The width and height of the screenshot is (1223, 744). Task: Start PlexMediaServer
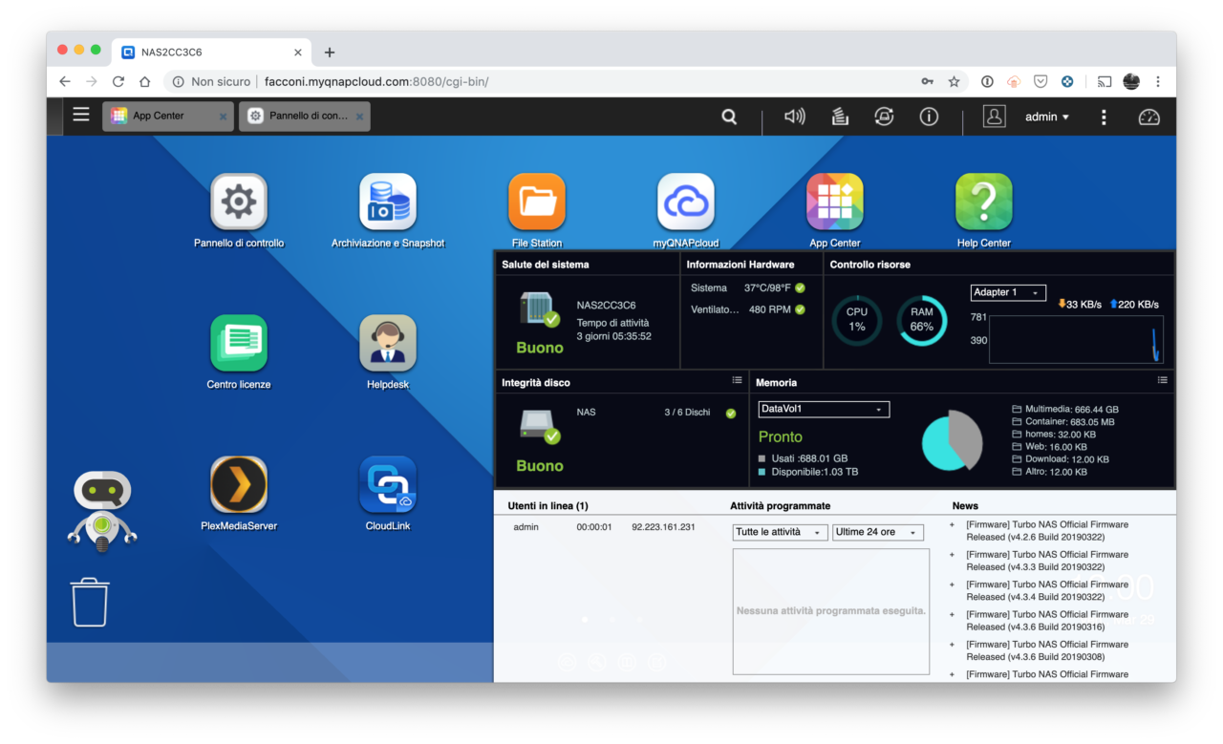click(x=238, y=484)
